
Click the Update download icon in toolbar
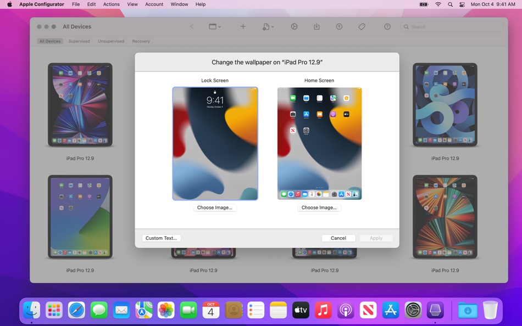316,26
